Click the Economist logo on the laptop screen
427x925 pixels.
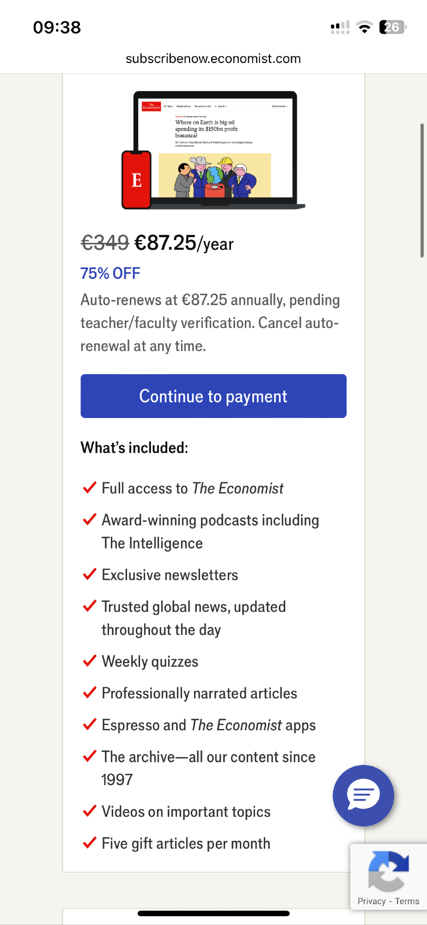(x=152, y=106)
